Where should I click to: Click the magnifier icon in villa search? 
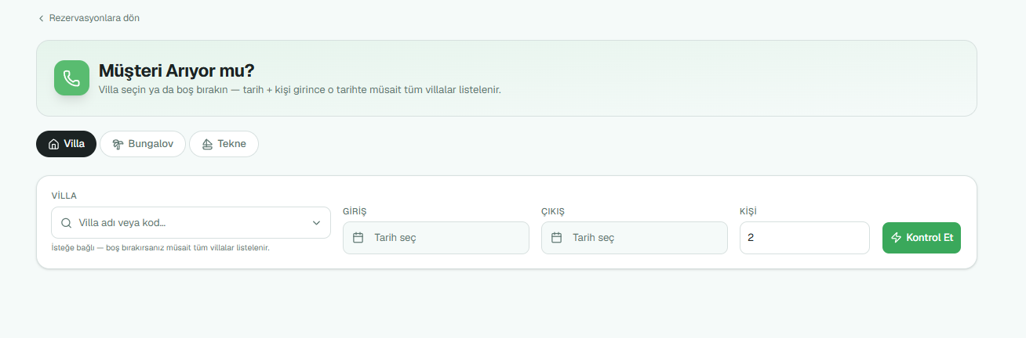pyautogui.click(x=66, y=223)
